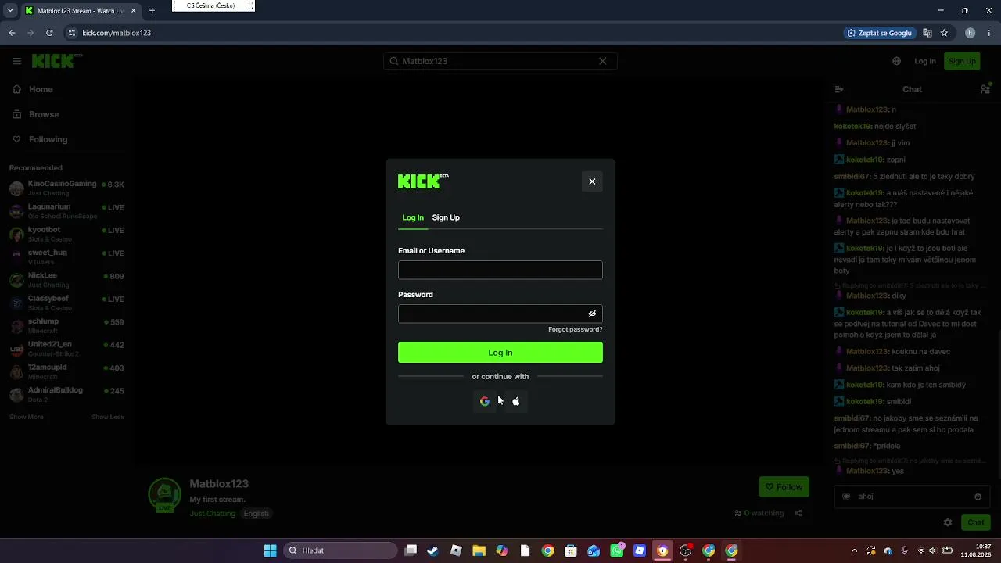The image size is (1001, 563).
Task: Click Sign Up in the page header
Action: pyautogui.click(x=962, y=61)
